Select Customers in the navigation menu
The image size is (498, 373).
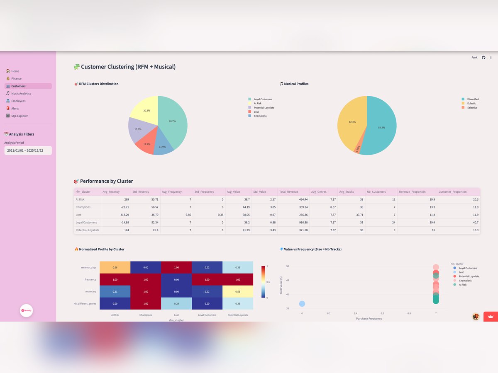click(x=17, y=86)
